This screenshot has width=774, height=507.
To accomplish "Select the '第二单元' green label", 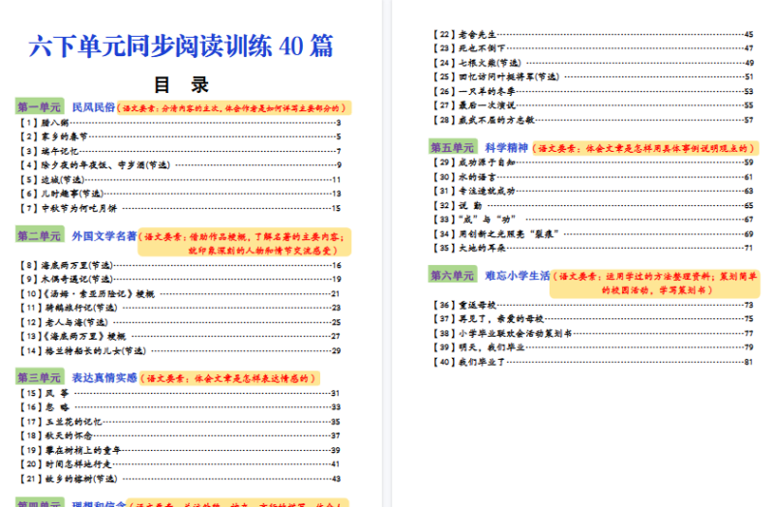I will pyautogui.click(x=39, y=236).
